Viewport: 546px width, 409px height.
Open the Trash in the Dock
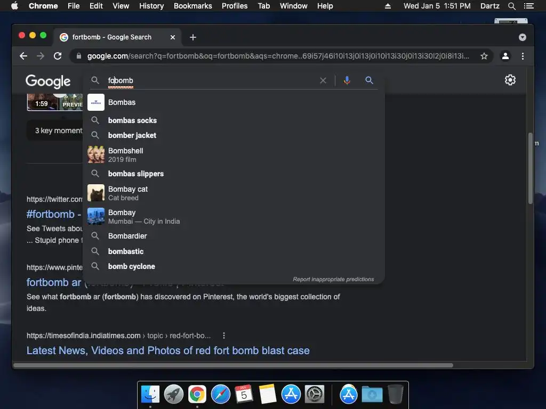pyautogui.click(x=395, y=395)
